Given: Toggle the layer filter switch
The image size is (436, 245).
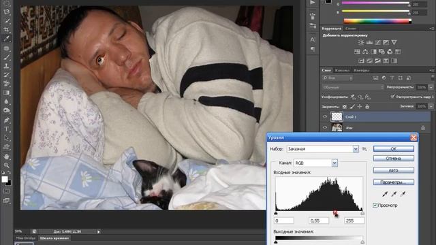Looking at the screenshot, I should tap(433, 78).
